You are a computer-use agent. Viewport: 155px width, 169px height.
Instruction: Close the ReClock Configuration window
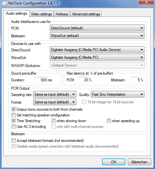146,2
